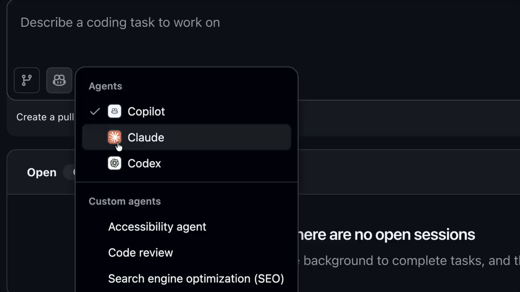The image size is (520, 292).
Task: Click the Create a pull request option
Action: pyautogui.click(x=45, y=117)
